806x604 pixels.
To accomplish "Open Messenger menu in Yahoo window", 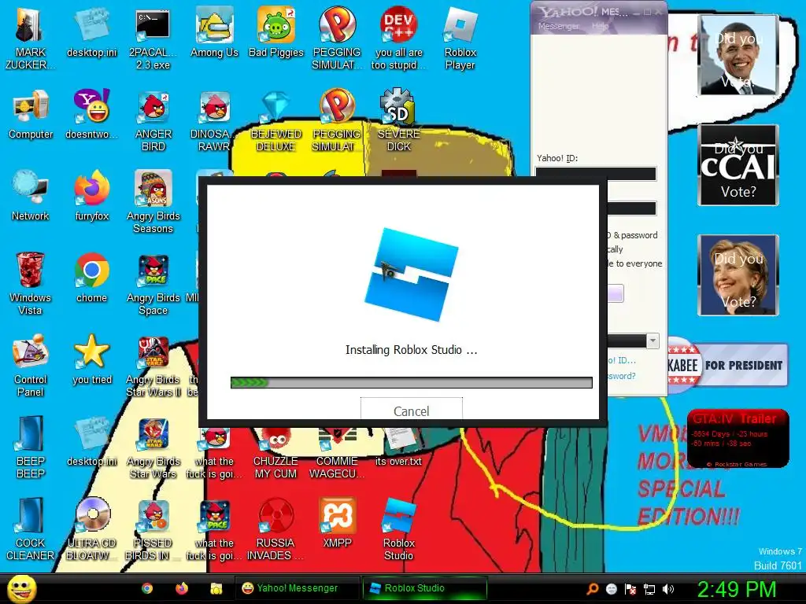I will [x=558, y=26].
